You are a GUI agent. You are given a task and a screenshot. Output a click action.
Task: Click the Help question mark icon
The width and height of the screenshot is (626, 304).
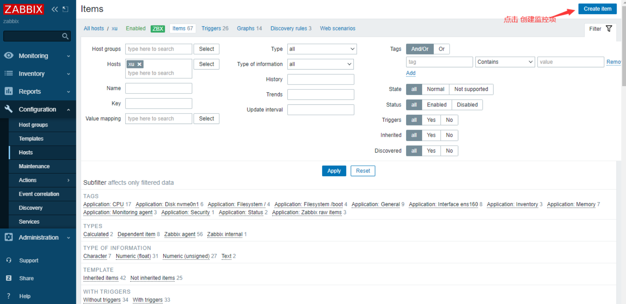point(9,296)
